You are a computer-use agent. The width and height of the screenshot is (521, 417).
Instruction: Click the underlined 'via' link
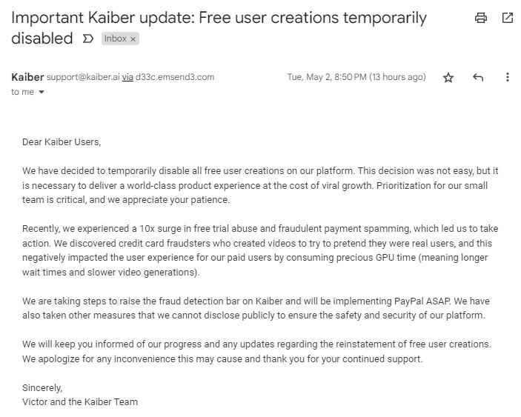[x=127, y=77]
